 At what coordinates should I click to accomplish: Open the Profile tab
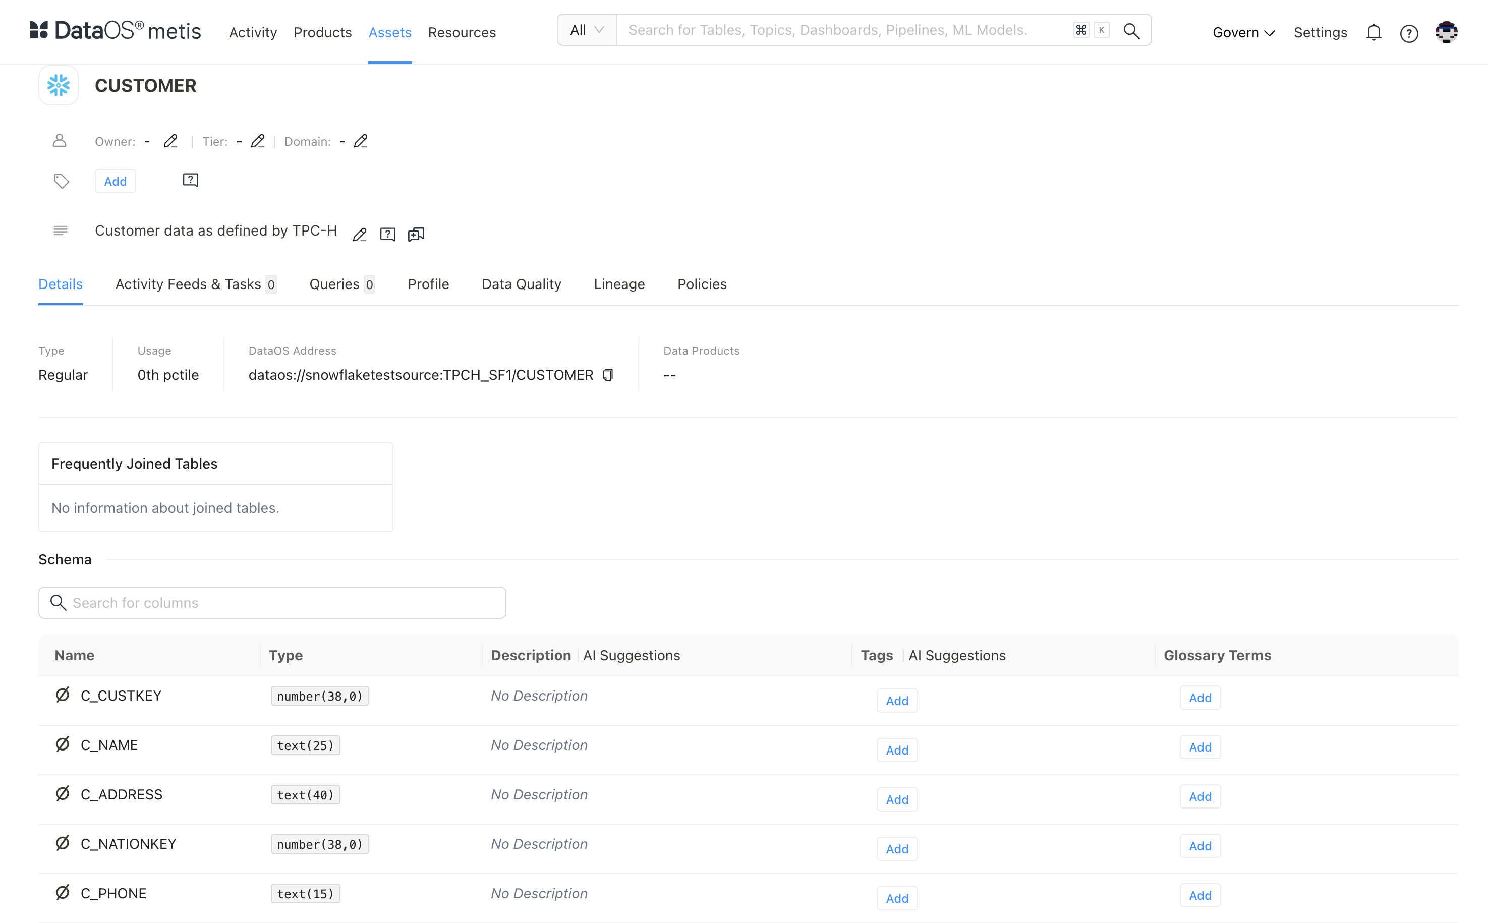[428, 284]
